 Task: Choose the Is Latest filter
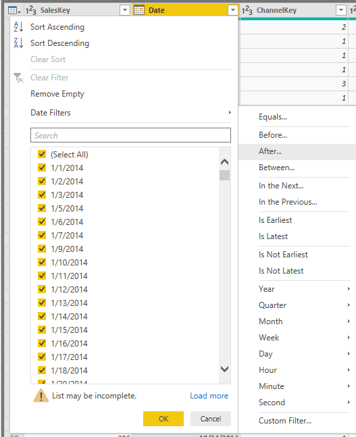[x=273, y=236]
